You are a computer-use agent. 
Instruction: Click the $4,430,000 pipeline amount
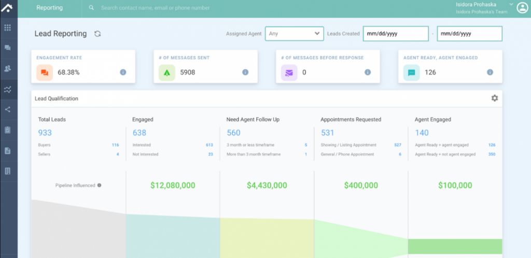pyautogui.click(x=267, y=185)
